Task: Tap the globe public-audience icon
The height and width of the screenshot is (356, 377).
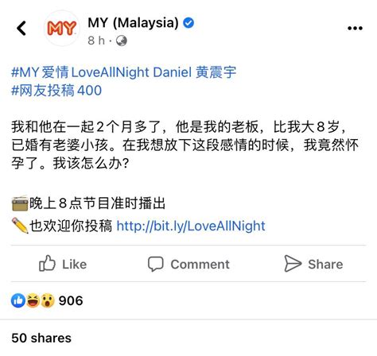Action: 122,41
